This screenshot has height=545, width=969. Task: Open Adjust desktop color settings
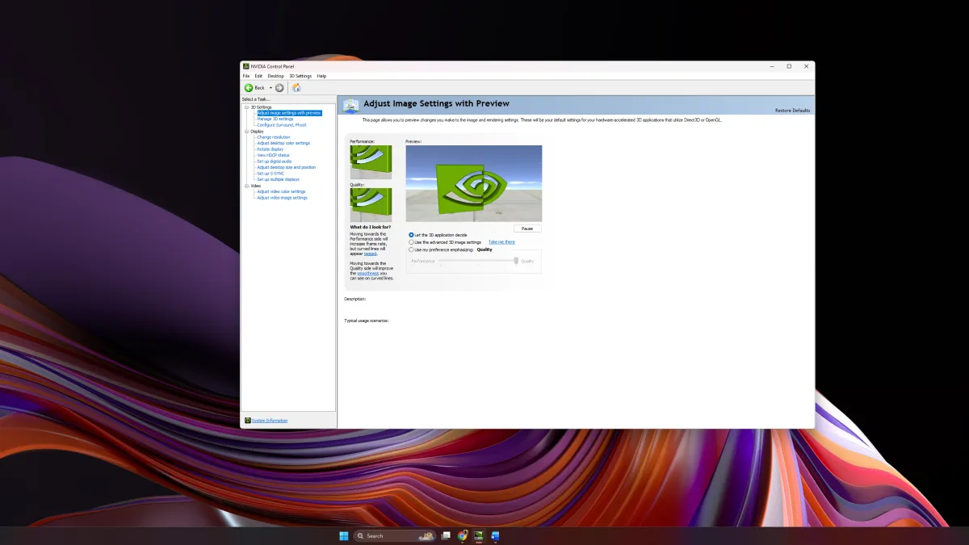pos(283,143)
